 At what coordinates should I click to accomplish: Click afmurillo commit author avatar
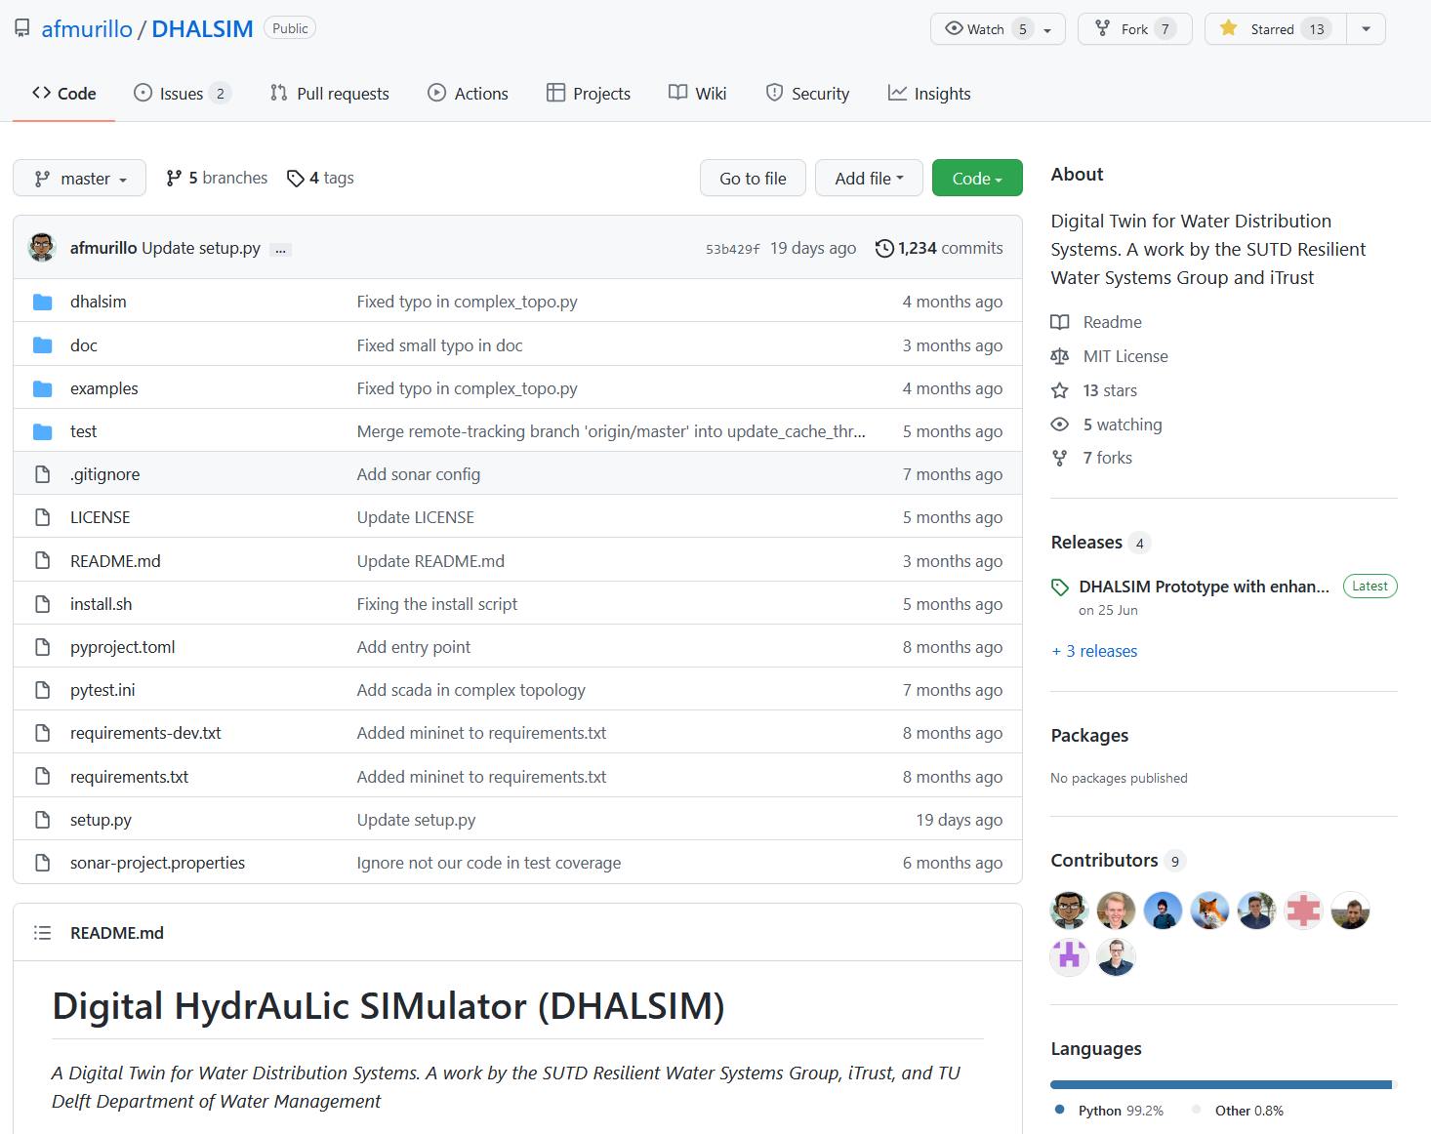point(42,248)
